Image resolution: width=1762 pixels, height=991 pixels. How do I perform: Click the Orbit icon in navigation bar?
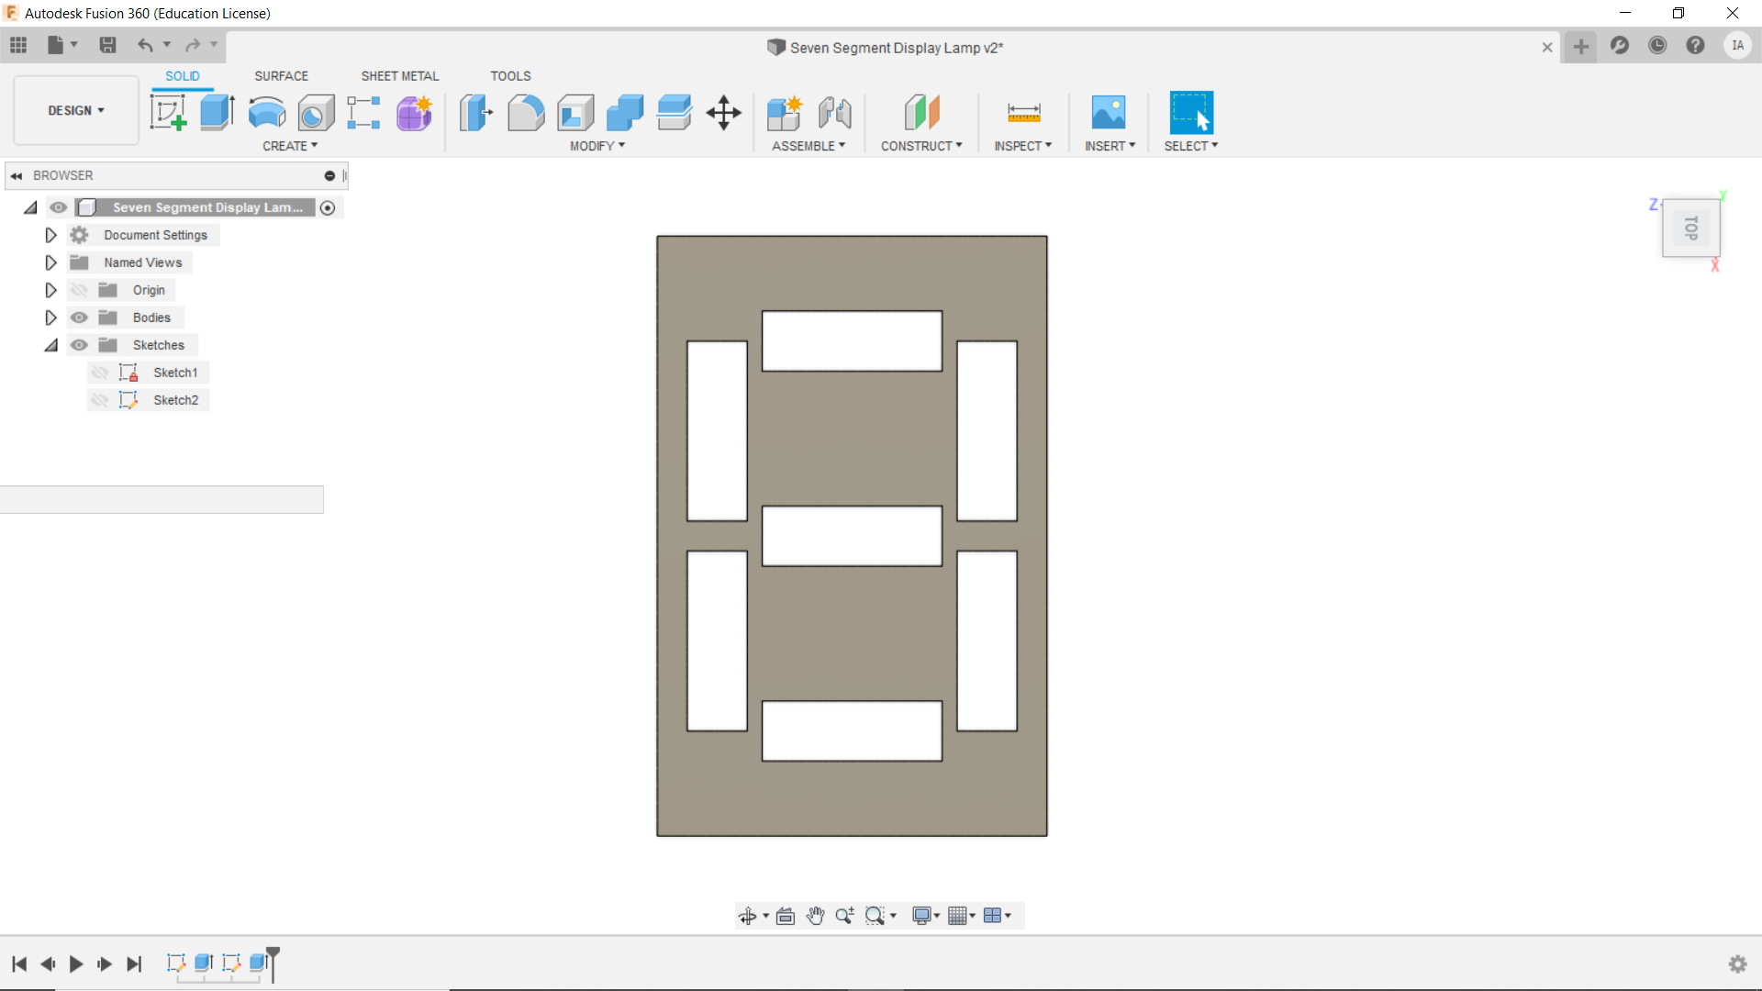[750, 915]
